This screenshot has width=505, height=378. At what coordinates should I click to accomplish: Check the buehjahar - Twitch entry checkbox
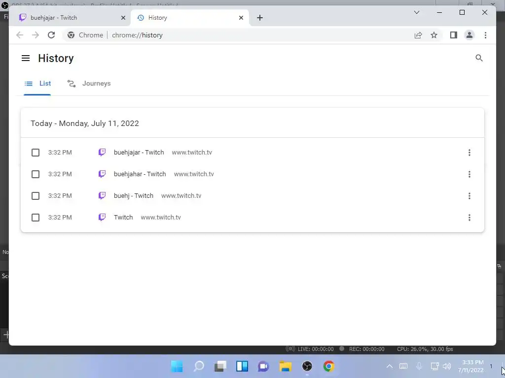pos(36,174)
